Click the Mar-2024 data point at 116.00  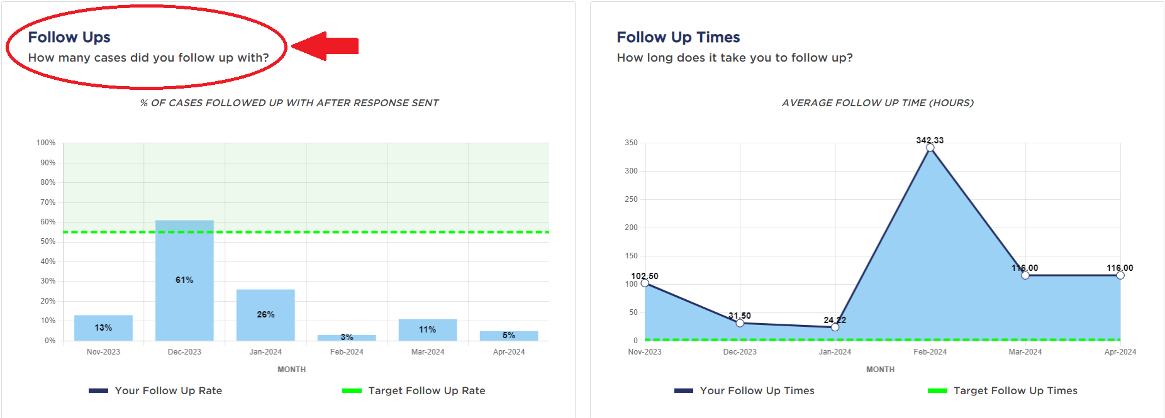click(x=1025, y=275)
